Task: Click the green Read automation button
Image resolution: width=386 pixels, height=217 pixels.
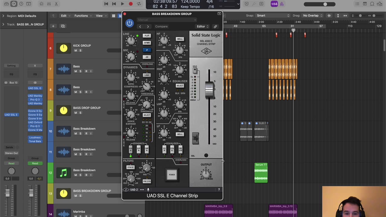Action: point(35,163)
